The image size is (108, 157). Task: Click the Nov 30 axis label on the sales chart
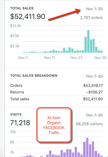click(x=101, y=58)
